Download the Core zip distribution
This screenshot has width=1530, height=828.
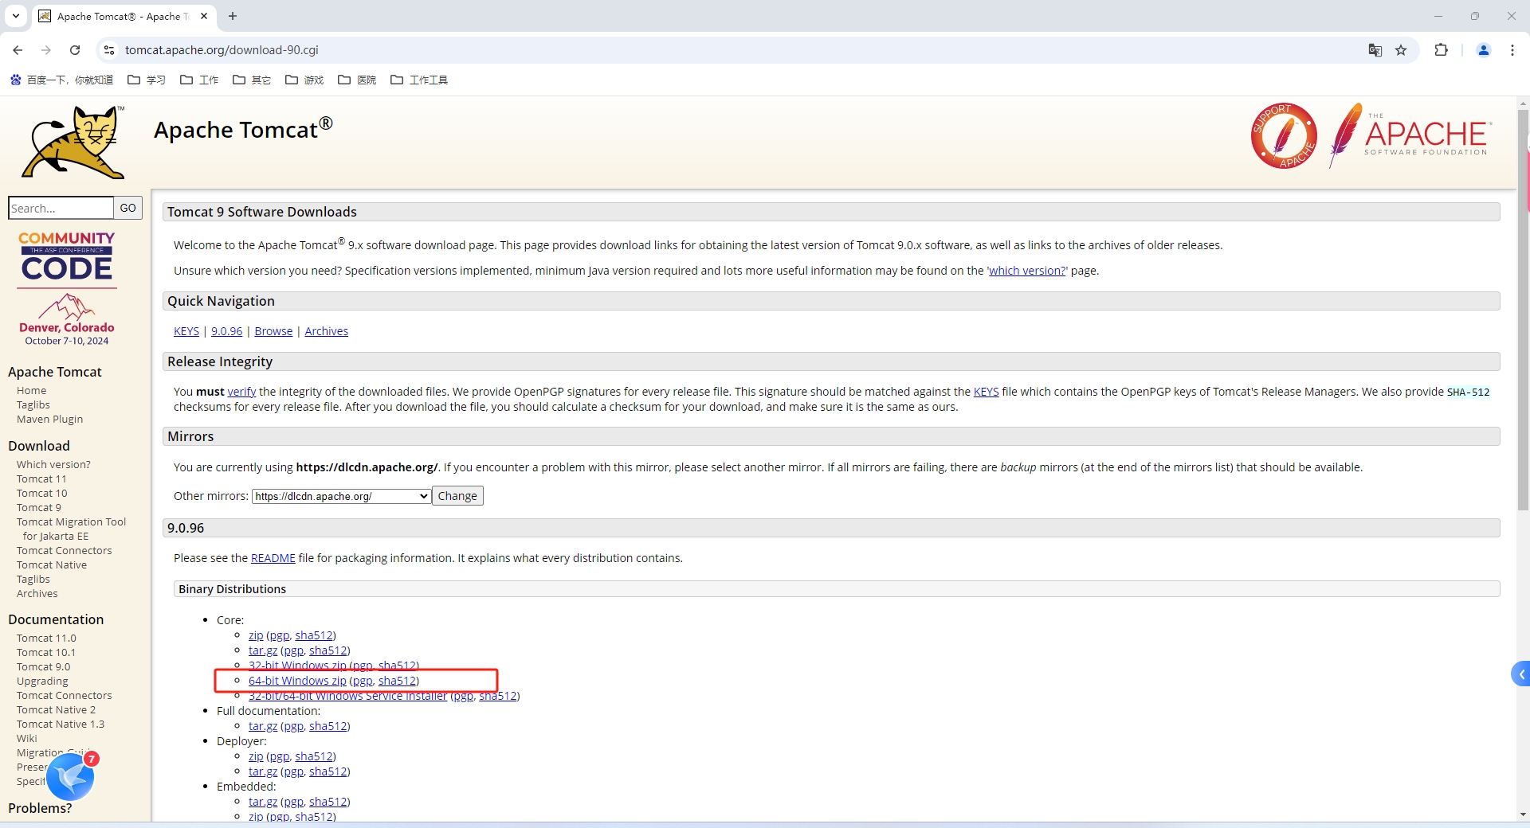[x=256, y=635]
